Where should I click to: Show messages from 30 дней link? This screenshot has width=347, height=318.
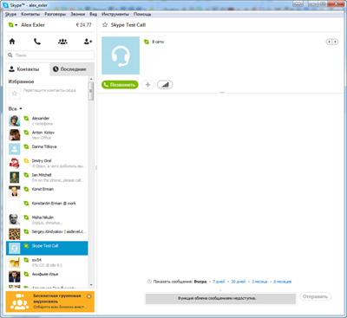click(239, 282)
